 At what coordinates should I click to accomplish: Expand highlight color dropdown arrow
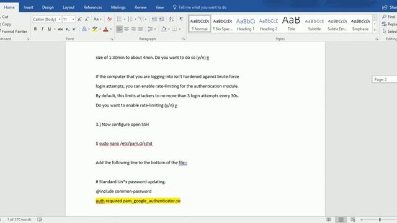tap(100, 29)
